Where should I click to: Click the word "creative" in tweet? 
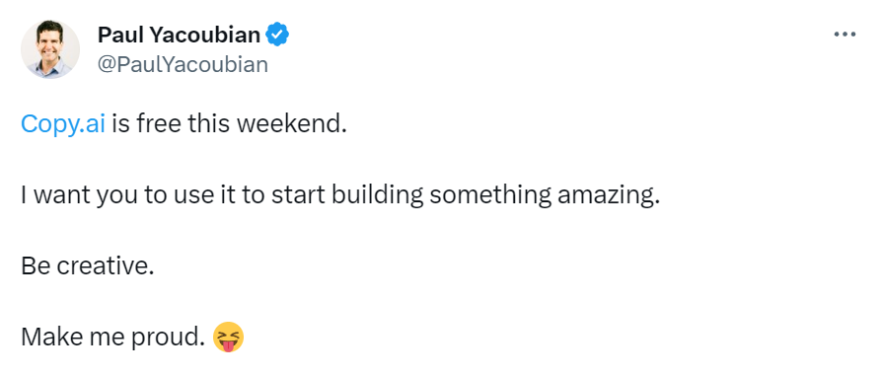coord(105,266)
